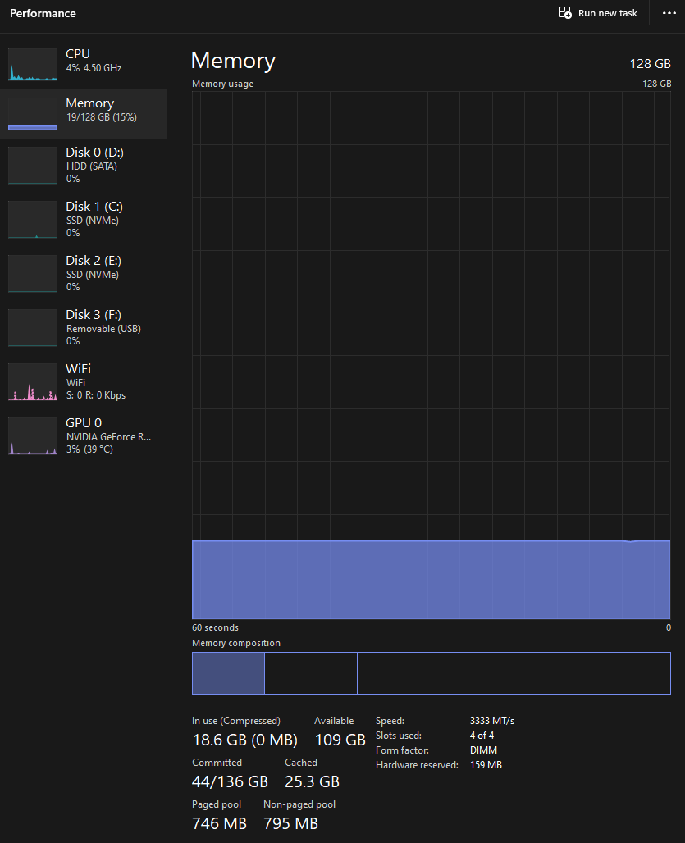The width and height of the screenshot is (685, 843).
Task: Select the GPU 0 mini graph
Action: [33, 436]
